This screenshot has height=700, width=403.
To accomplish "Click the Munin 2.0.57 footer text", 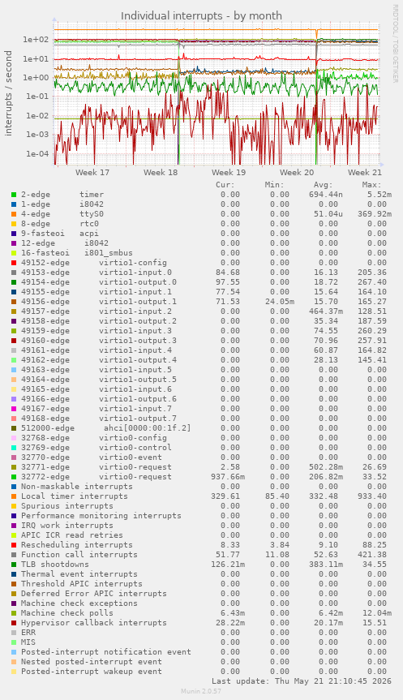I will click(x=201, y=691).
